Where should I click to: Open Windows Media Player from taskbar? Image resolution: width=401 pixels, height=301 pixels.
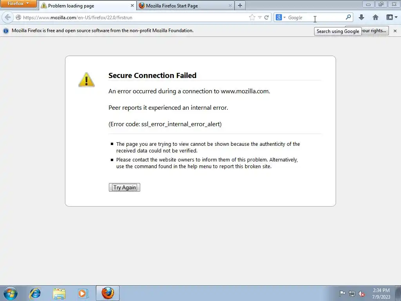pyautogui.click(x=83, y=293)
